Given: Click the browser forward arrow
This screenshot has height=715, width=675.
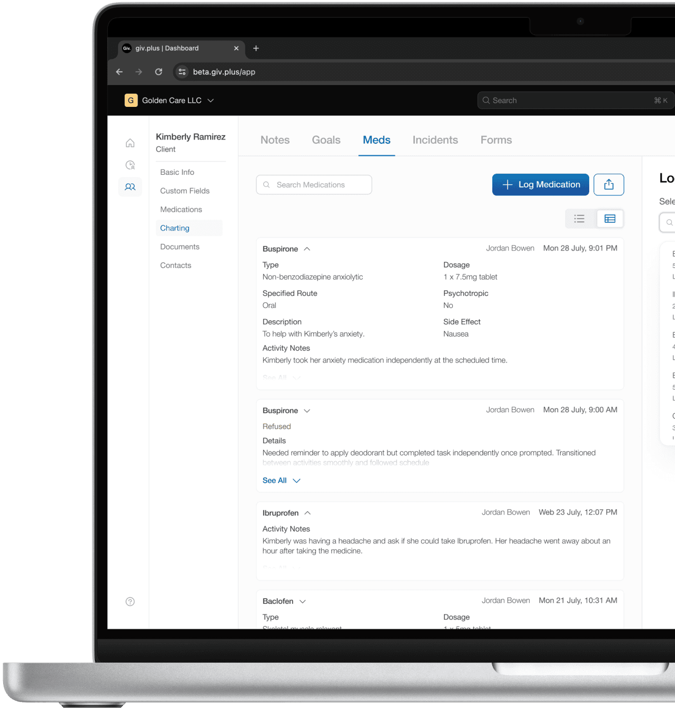Looking at the screenshot, I should click(138, 72).
